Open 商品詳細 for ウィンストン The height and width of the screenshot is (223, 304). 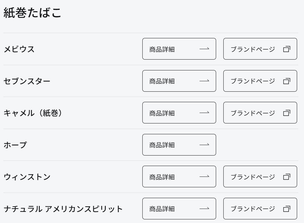pos(179,177)
